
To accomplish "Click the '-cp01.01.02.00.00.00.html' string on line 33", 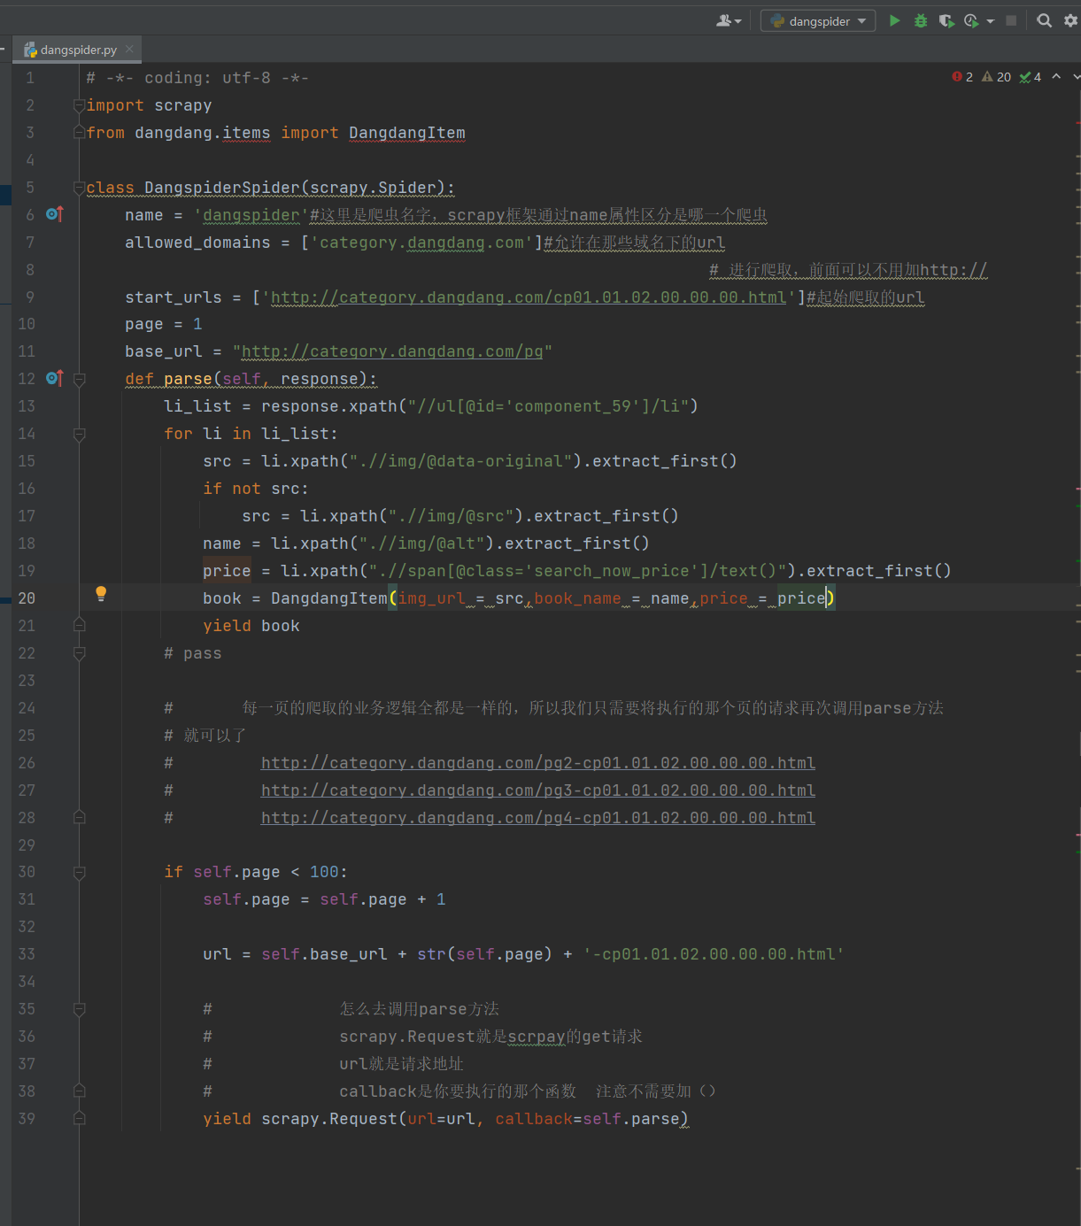I will 714,954.
